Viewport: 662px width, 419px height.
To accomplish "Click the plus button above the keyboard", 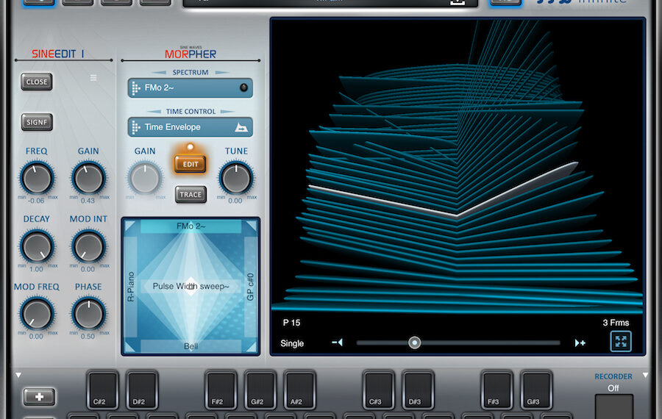I will coord(38,397).
